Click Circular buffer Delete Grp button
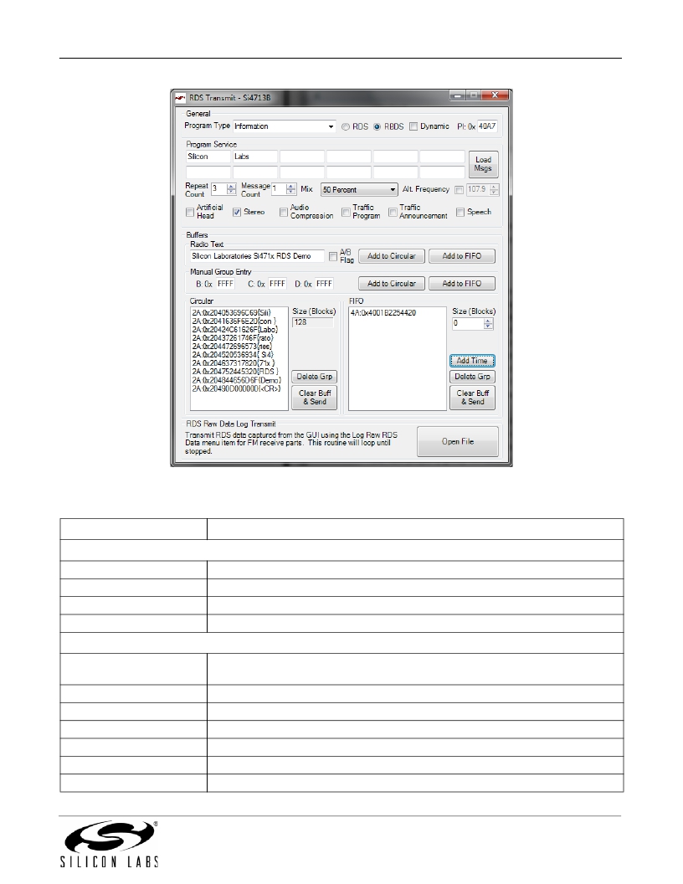This screenshot has width=683, height=884. tap(315, 377)
